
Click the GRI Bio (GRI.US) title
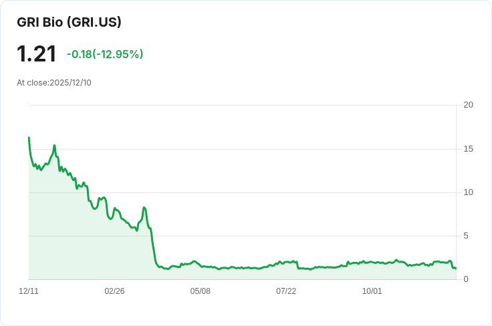(x=69, y=22)
